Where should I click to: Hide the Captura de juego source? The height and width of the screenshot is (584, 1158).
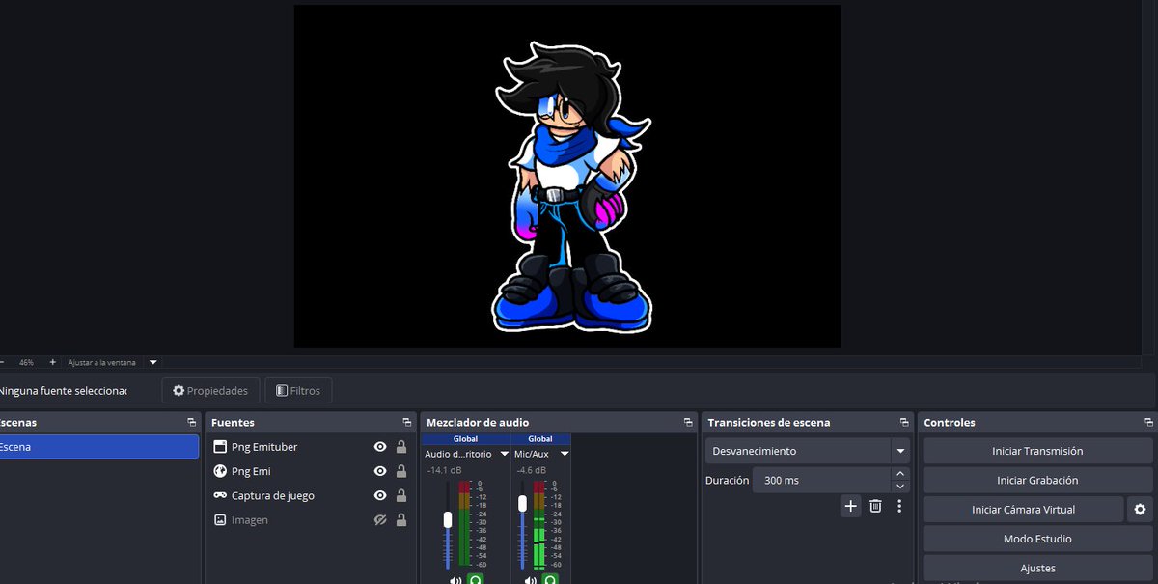380,495
